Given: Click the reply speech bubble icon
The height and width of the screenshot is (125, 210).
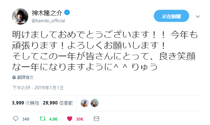Looking at the screenshot, I should click(x=15, y=119).
